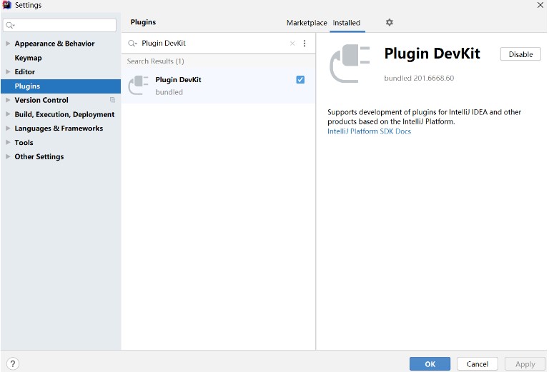Click the help question mark icon
This screenshot has width=549, height=372.
(13, 363)
